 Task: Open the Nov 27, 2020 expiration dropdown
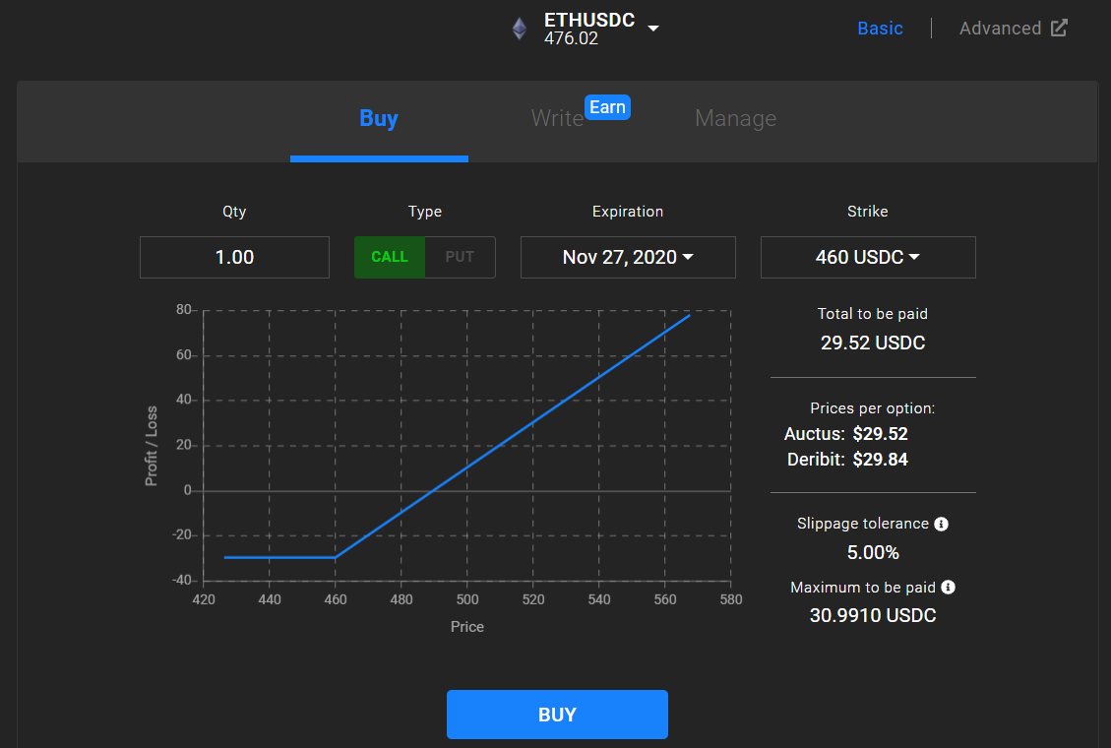tap(628, 257)
